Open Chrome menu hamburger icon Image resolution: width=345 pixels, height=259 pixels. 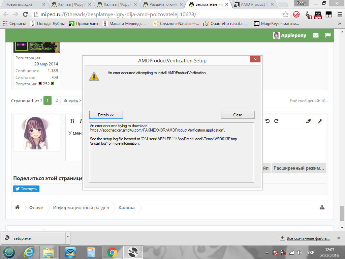(x=340, y=15)
